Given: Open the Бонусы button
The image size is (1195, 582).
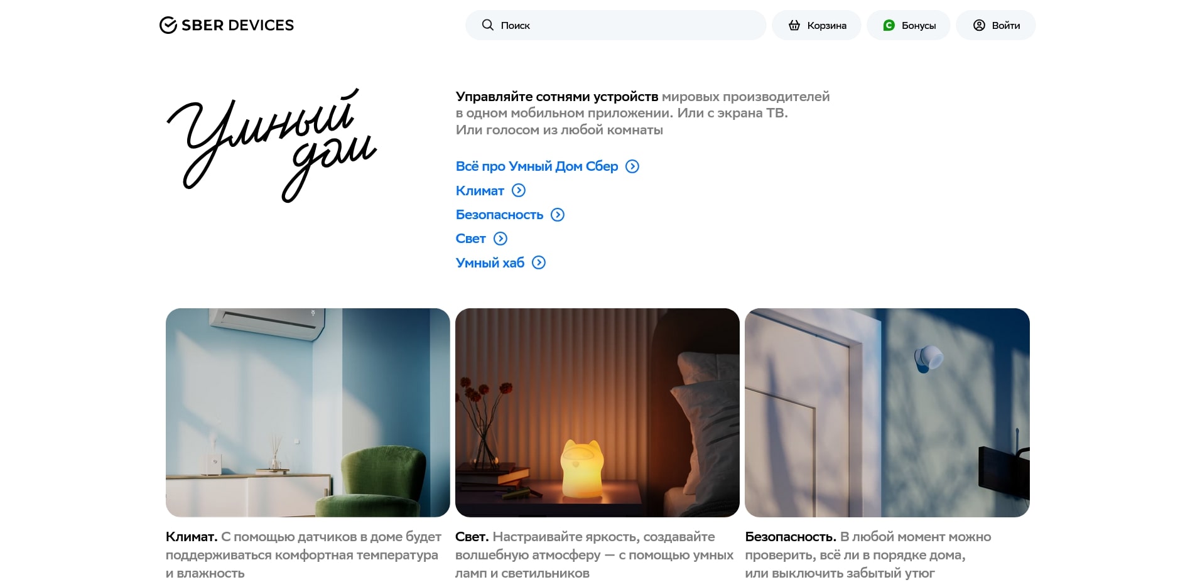Looking at the screenshot, I should tap(908, 25).
